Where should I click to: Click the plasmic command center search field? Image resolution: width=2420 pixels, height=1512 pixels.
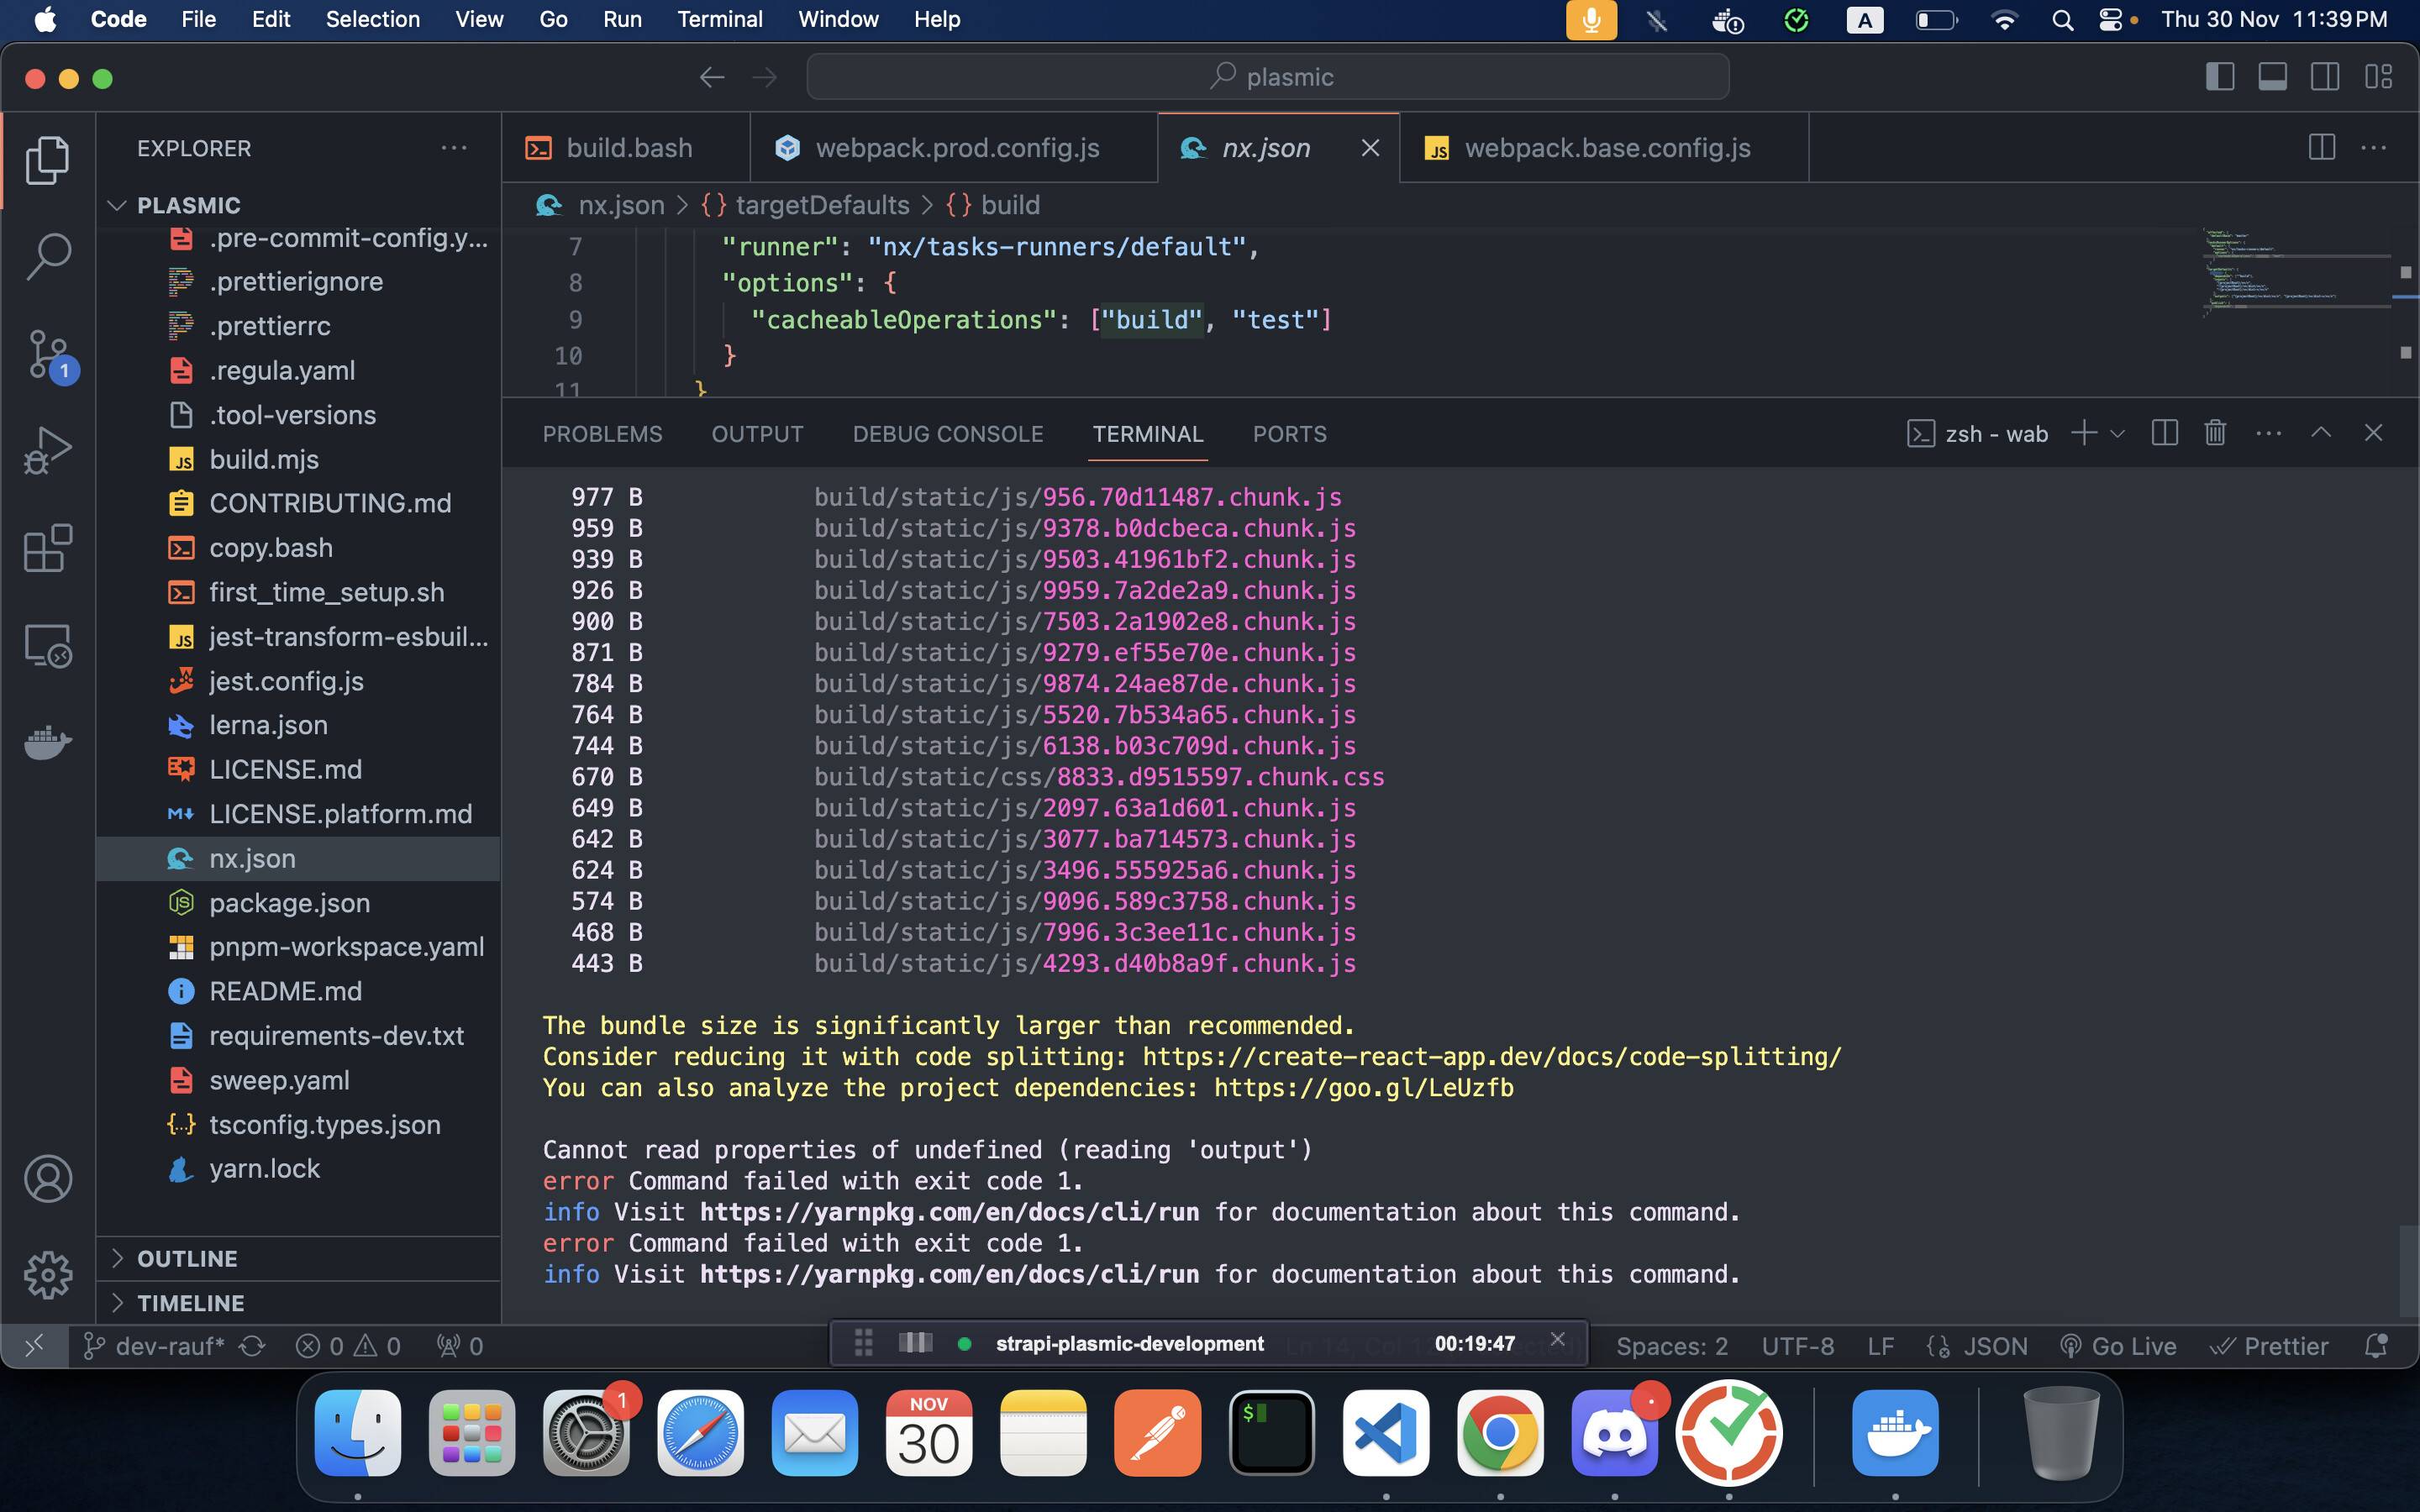1267,77
